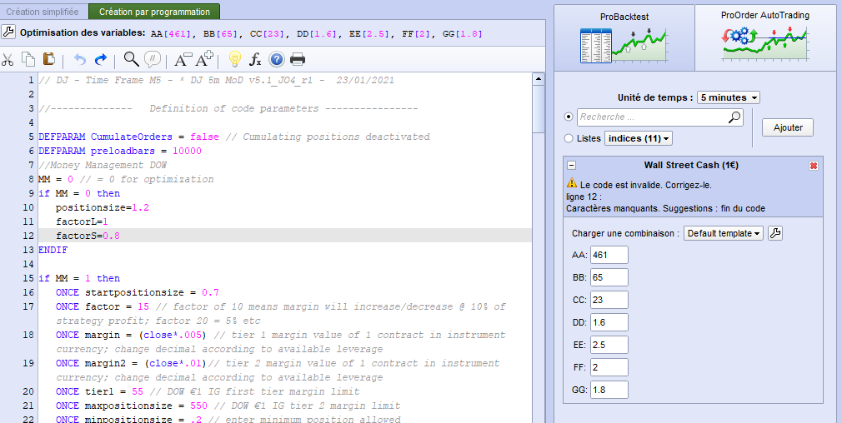Paste with the clipboard icon
The height and width of the screenshot is (423, 842).
(49, 59)
